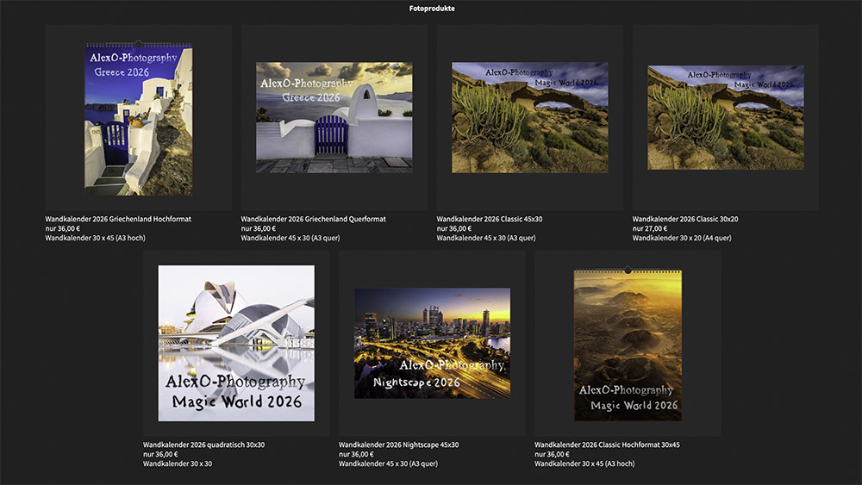Click the 'Wandkalender 30 x 30' size description
Viewport: 862px width, 485px height.
point(178,464)
